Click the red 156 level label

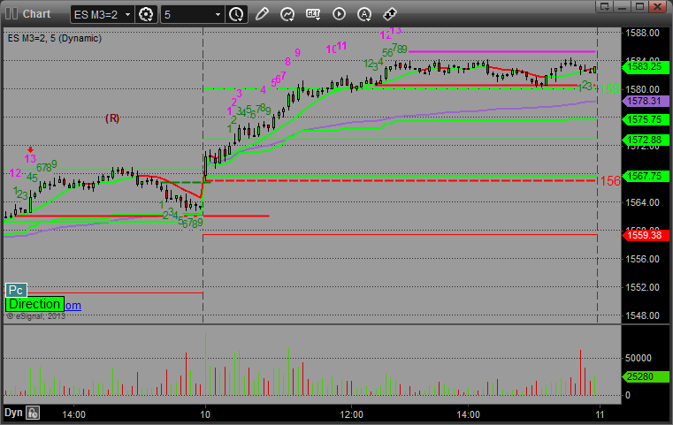click(x=610, y=181)
